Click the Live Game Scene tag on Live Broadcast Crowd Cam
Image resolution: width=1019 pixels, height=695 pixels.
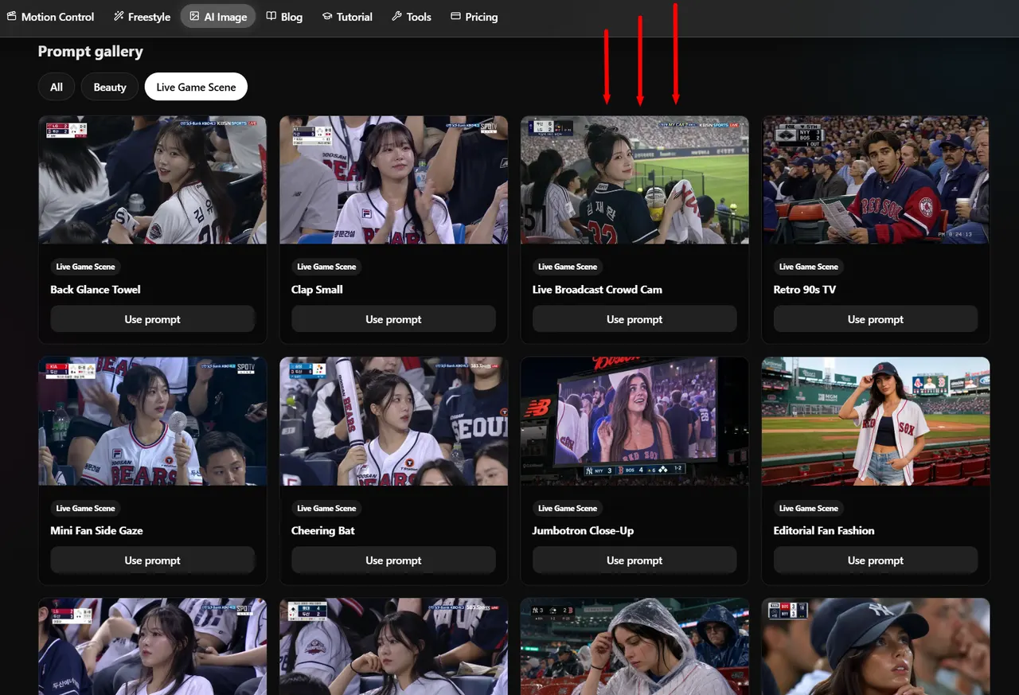point(568,267)
